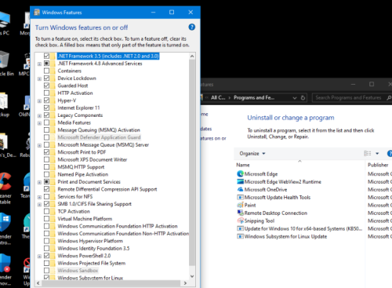
Task: Enable Virtual Machine Platform checkbox
Action: point(46,219)
